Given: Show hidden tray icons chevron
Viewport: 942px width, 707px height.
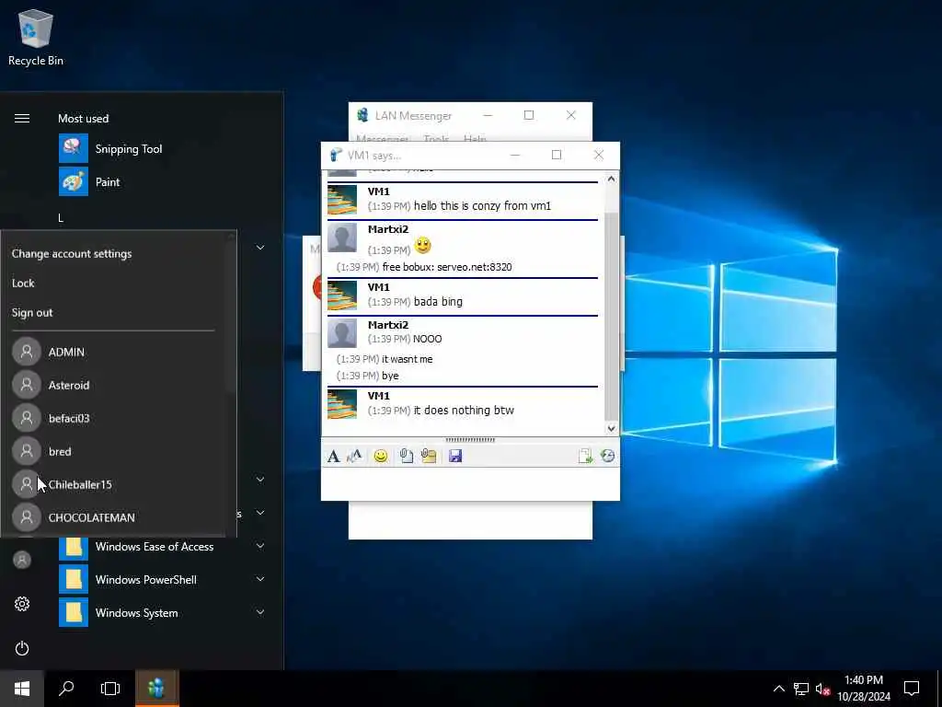Looking at the screenshot, I should pyautogui.click(x=778, y=689).
